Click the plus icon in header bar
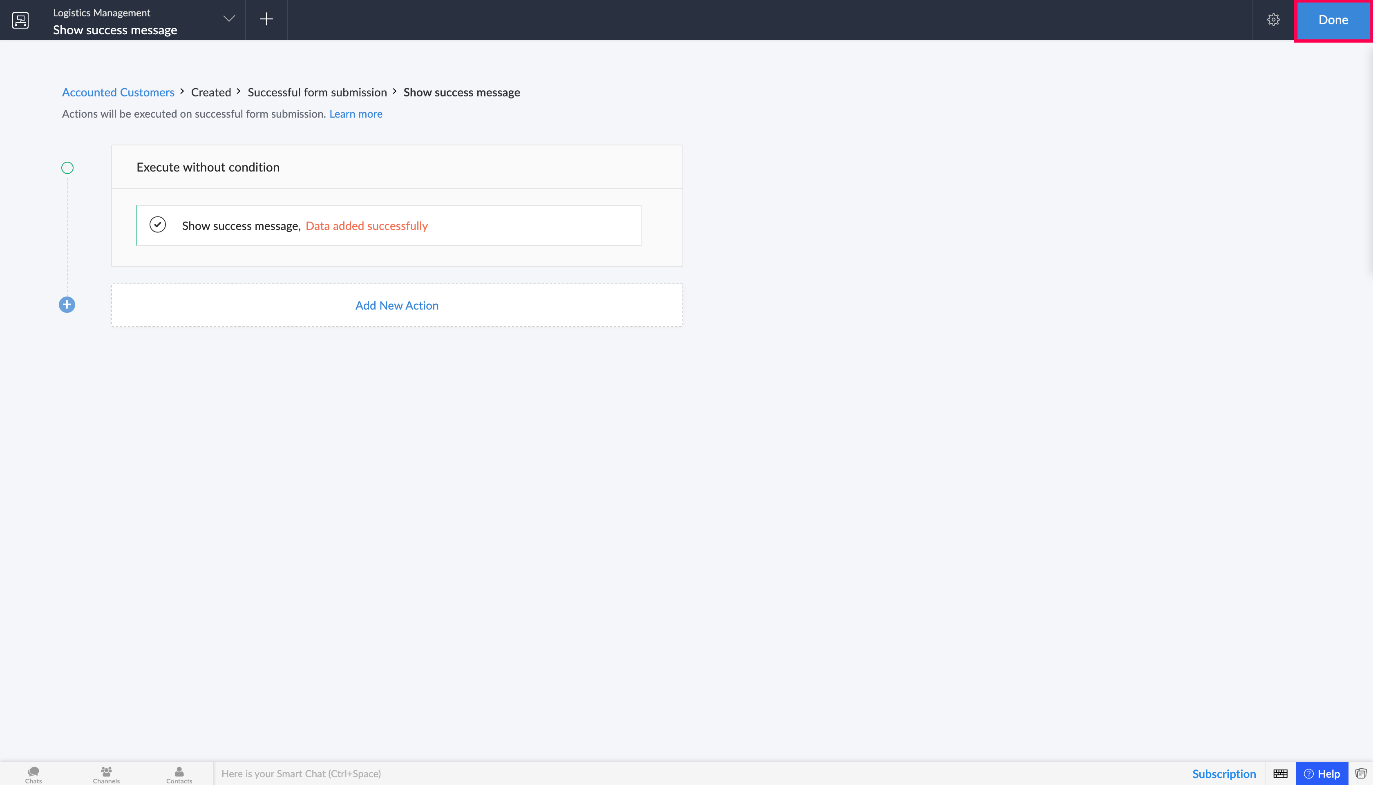The width and height of the screenshot is (1373, 785). point(266,20)
